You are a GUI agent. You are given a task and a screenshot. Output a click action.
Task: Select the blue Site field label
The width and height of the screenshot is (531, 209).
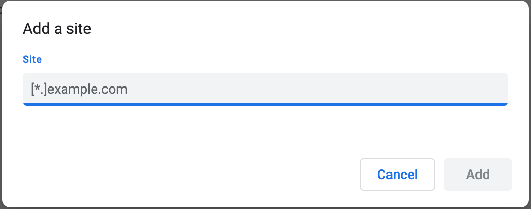(32, 59)
